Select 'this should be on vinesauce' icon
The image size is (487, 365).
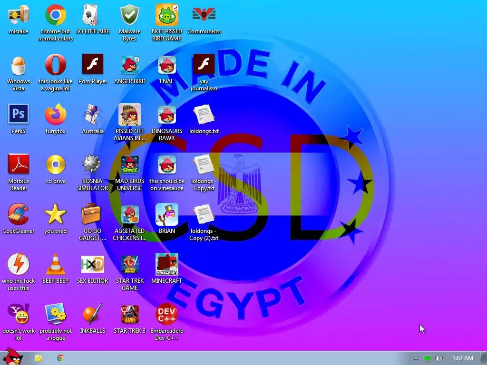tap(167, 164)
